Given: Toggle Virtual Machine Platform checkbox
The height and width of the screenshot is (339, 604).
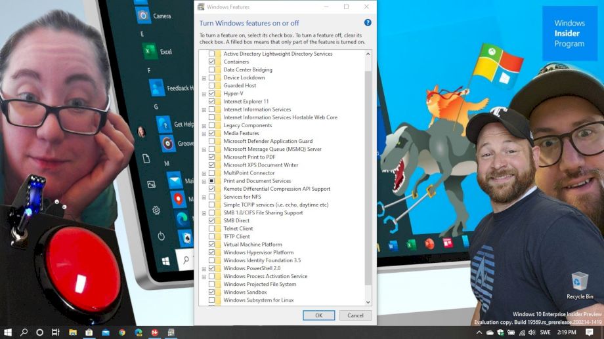Looking at the screenshot, I should (211, 245).
